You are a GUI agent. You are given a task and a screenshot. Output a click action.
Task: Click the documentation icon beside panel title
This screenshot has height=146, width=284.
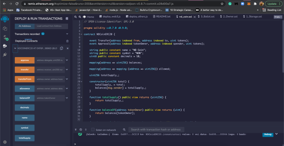pyautogui.click(x=67, y=19)
